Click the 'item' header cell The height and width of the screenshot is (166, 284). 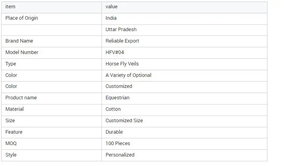(10, 7)
